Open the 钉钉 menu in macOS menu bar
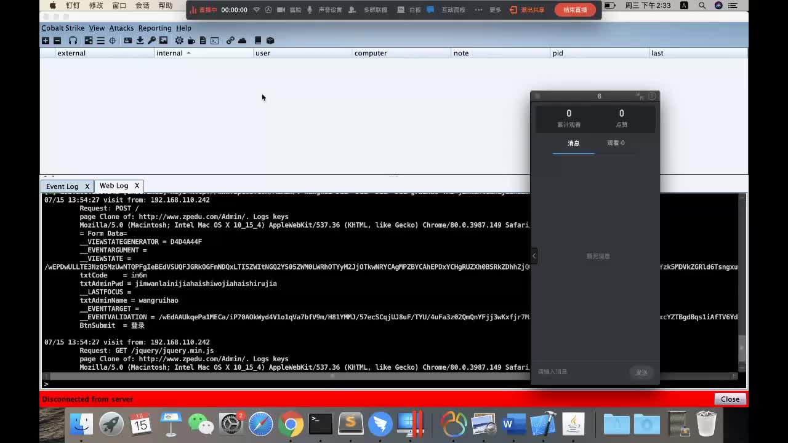Image resolution: width=788 pixels, height=443 pixels. click(73, 6)
